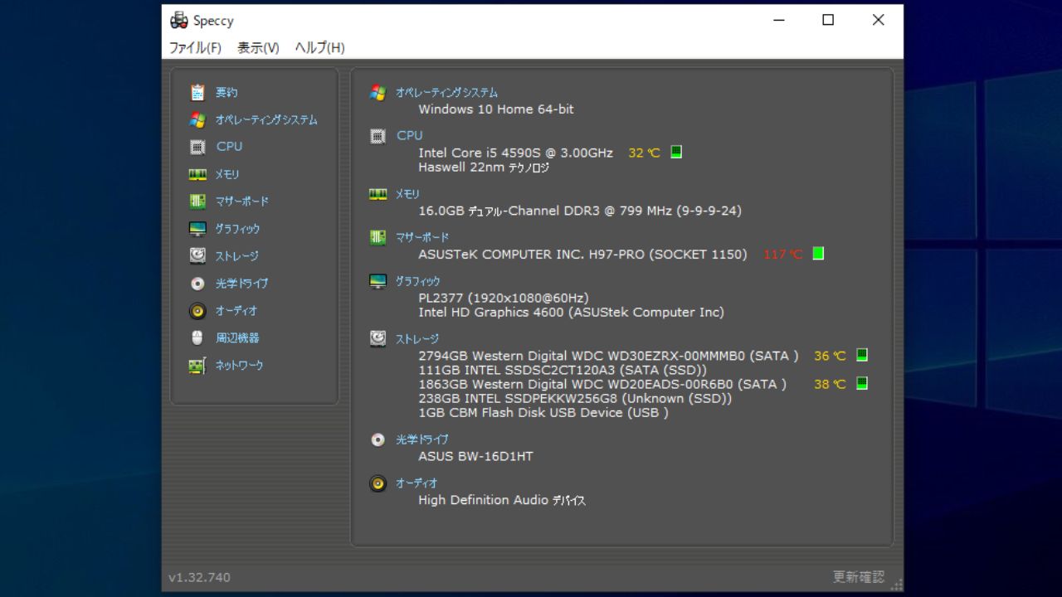Screen dimensions: 1062x597
Task: Click the 要約 clipboard icon in sidebar
Action: [197, 92]
